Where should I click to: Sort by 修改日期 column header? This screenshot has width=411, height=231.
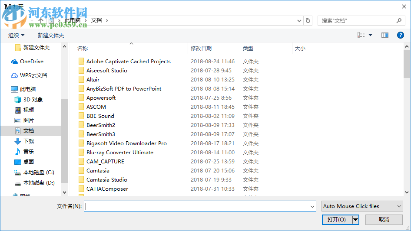pyautogui.click(x=201, y=49)
